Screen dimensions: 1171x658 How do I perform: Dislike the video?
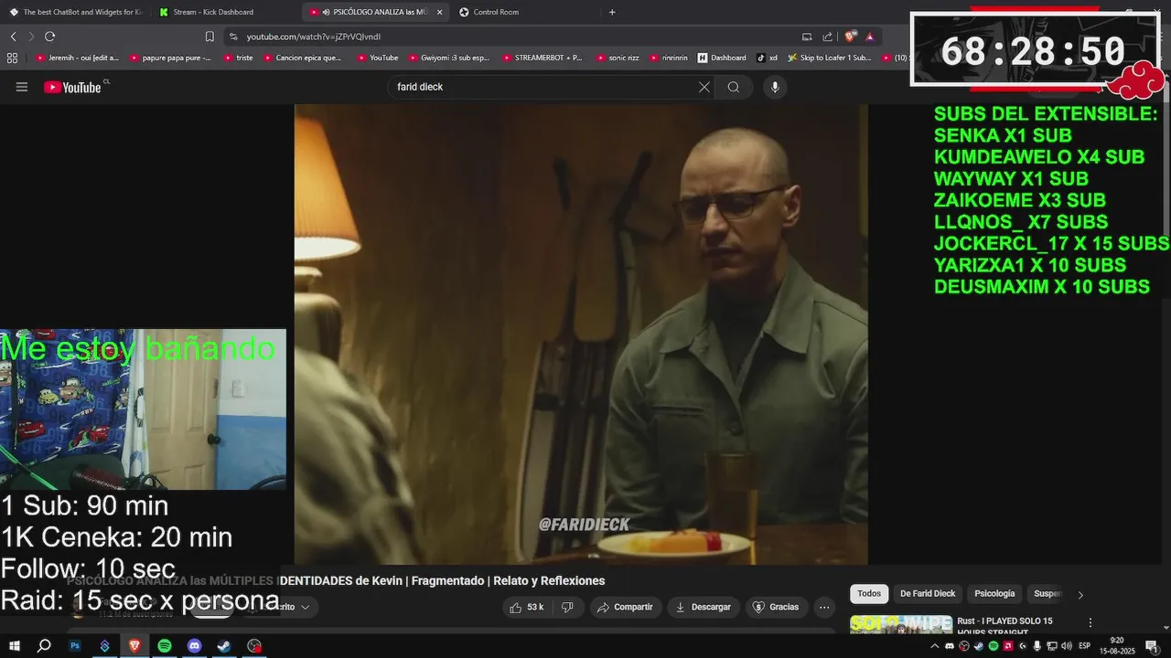click(x=567, y=607)
